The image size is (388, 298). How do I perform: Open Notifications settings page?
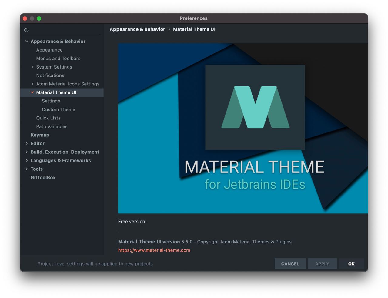click(x=50, y=75)
